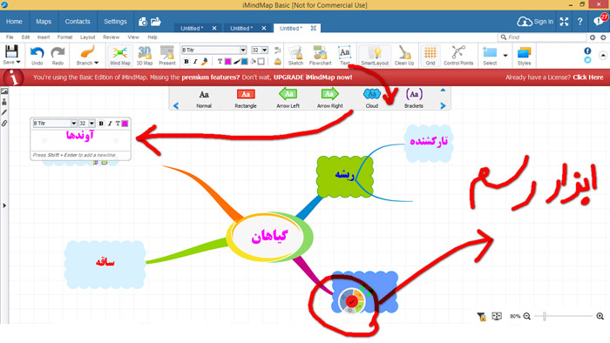Open the Sketch tool

point(295,55)
